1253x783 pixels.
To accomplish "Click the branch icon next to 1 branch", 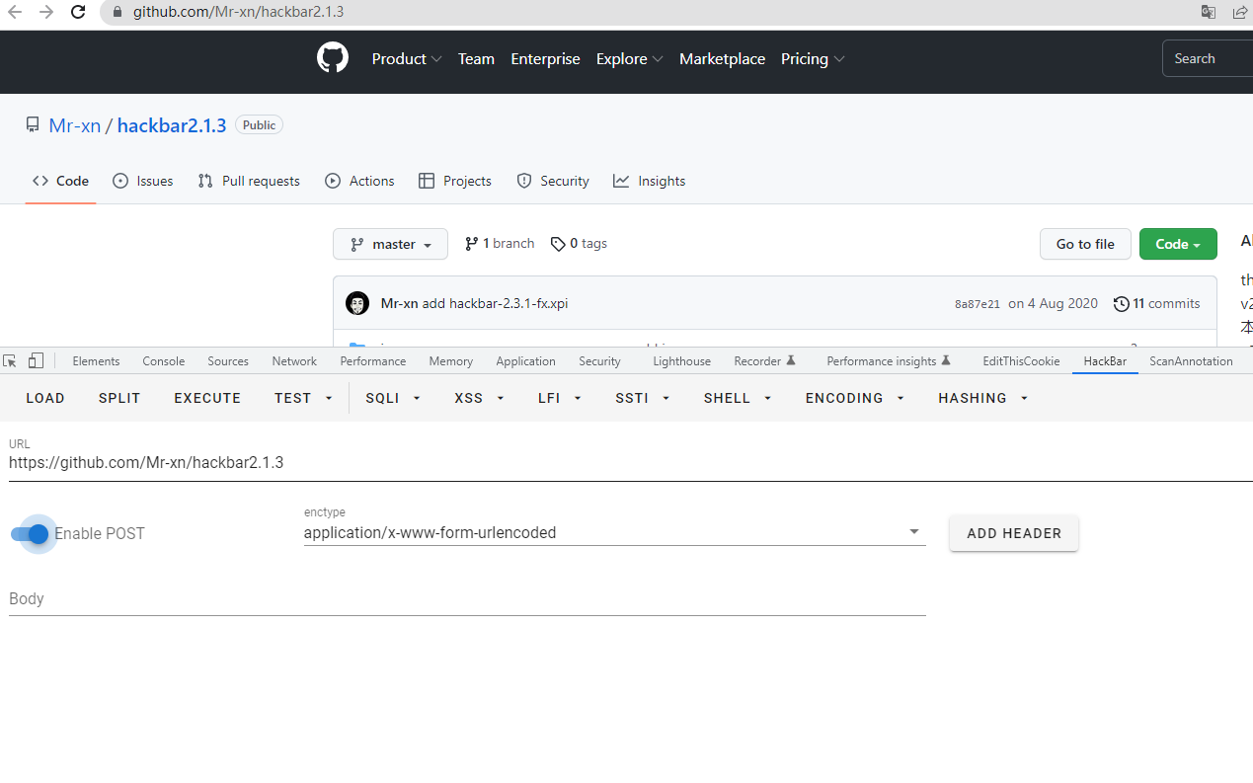I will 471,243.
